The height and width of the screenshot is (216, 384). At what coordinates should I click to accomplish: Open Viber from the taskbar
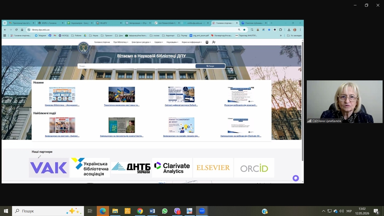pyautogui.click(x=177, y=211)
